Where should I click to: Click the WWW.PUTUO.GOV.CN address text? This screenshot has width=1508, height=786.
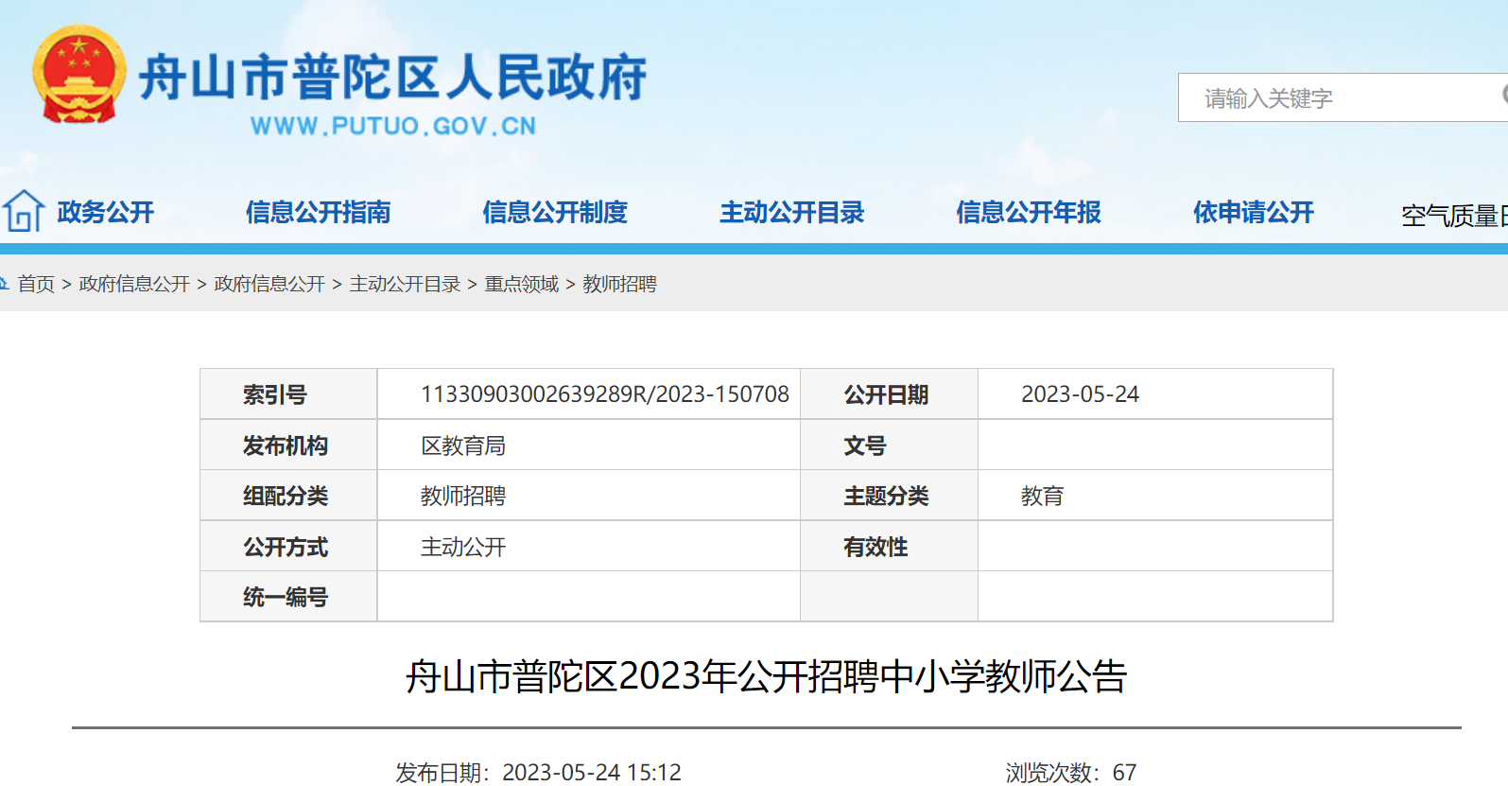coord(393,126)
